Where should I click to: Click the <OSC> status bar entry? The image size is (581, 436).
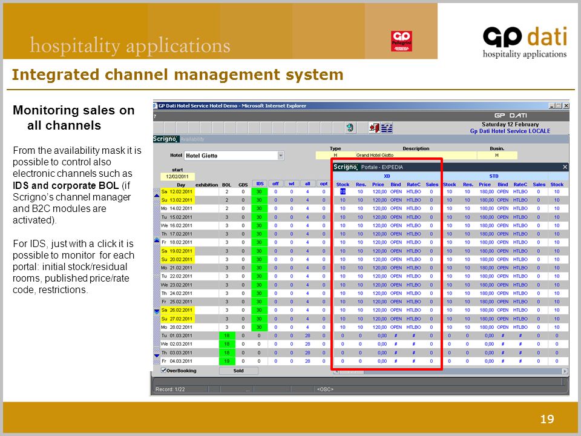325,389
